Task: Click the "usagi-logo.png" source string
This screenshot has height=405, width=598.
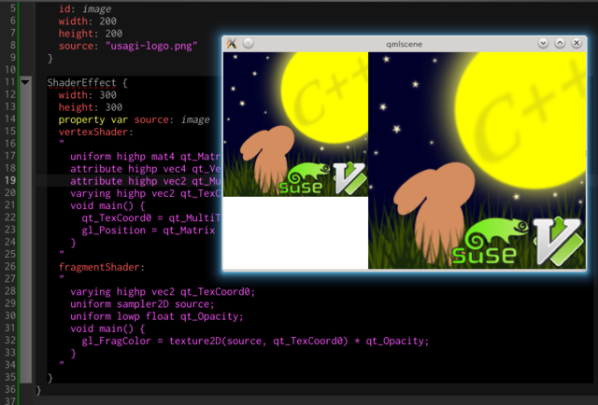Action: [151, 46]
